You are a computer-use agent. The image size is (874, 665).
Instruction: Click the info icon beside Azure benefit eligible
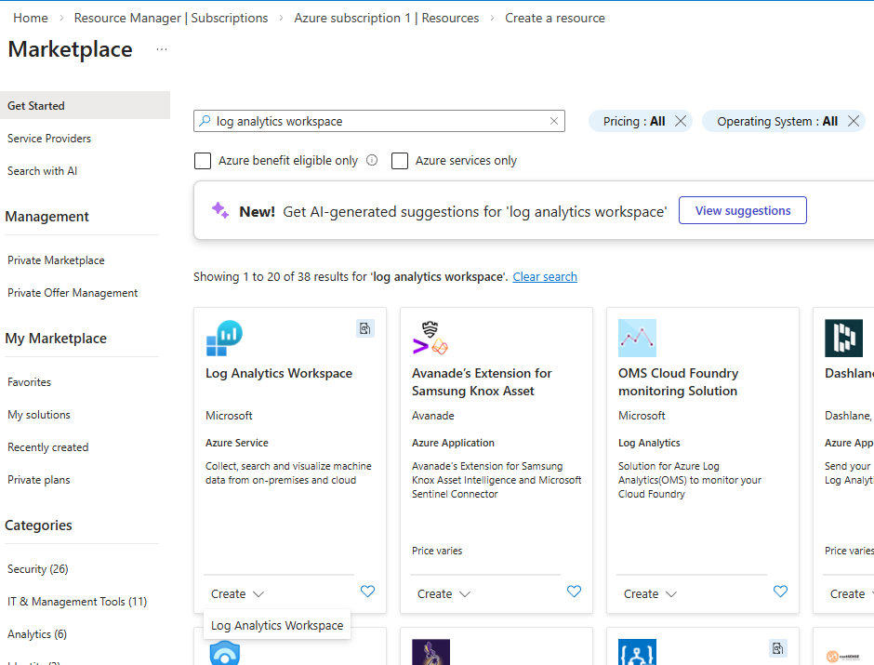tap(372, 160)
